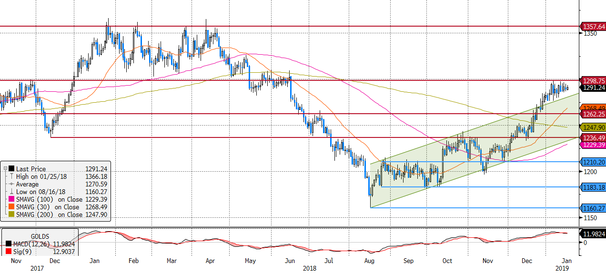The image size is (606, 273).
Task: Select the 1298.75 price level tag
Action: (593, 81)
